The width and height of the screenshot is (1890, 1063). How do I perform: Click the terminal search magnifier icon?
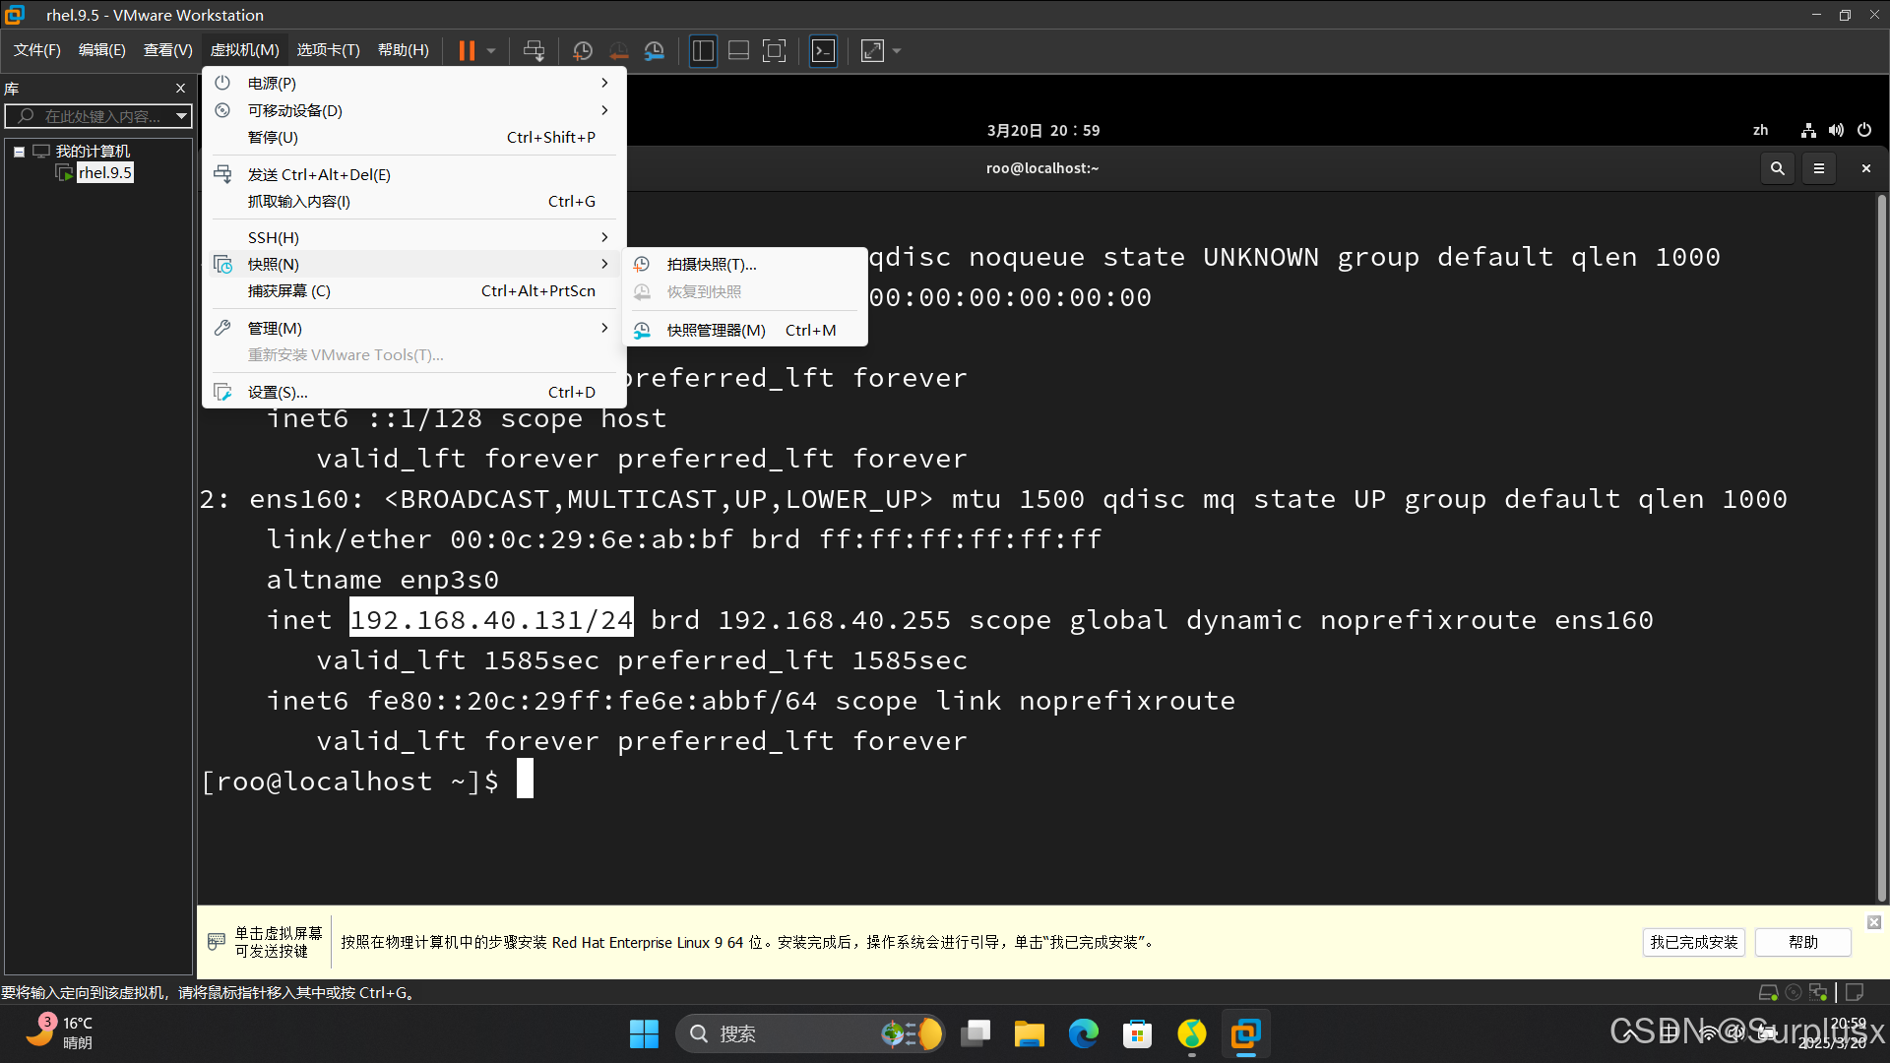(x=1777, y=168)
